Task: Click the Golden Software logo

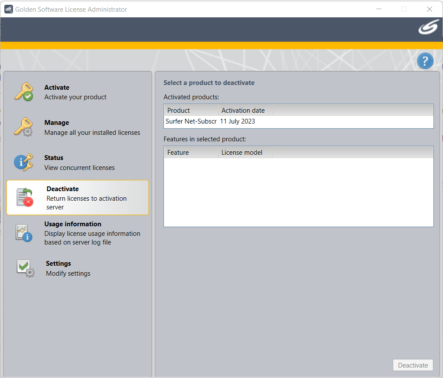Action: pos(428,28)
